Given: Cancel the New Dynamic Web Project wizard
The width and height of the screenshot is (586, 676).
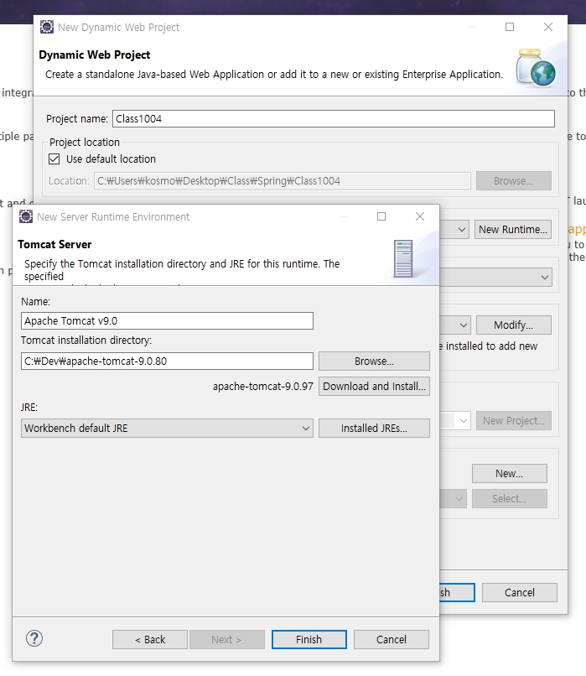Looking at the screenshot, I should tap(520, 593).
